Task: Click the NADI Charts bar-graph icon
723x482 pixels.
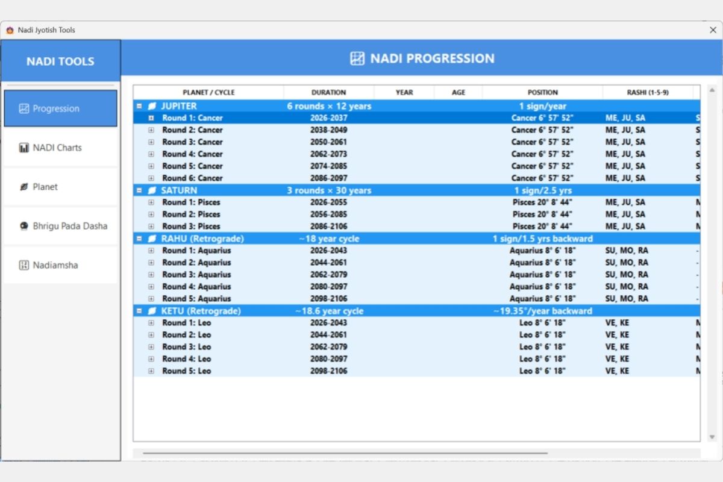Action: pyautogui.click(x=24, y=148)
